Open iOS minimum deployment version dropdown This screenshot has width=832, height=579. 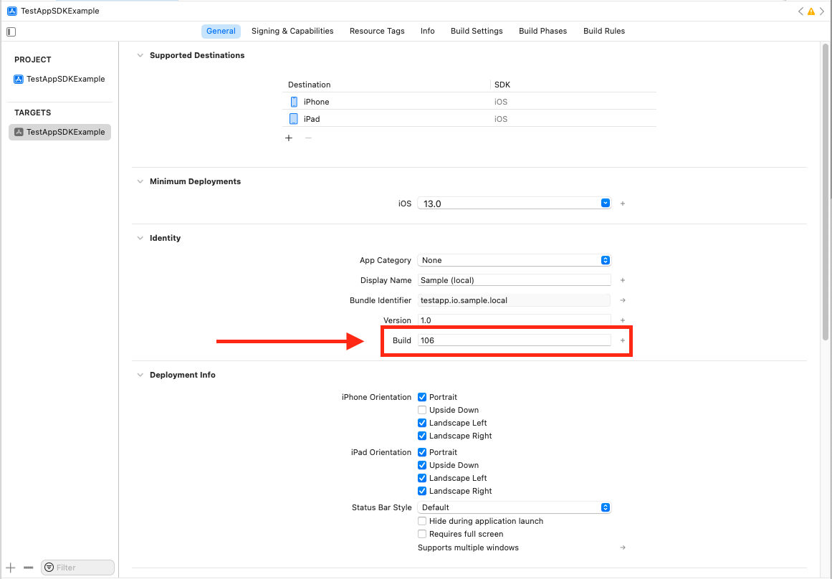click(x=514, y=204)
